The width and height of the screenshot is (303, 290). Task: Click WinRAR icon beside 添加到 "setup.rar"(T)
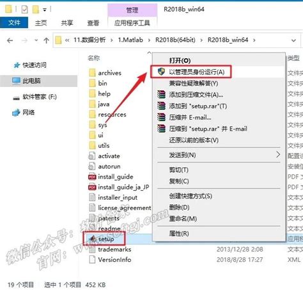[x=161, y=106]
